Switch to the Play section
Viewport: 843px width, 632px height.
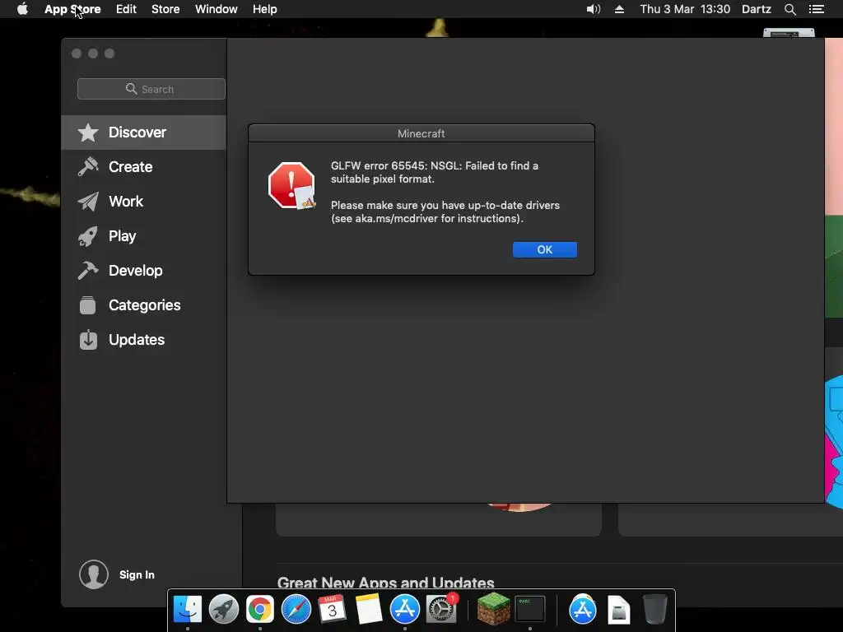coord(122,236)
